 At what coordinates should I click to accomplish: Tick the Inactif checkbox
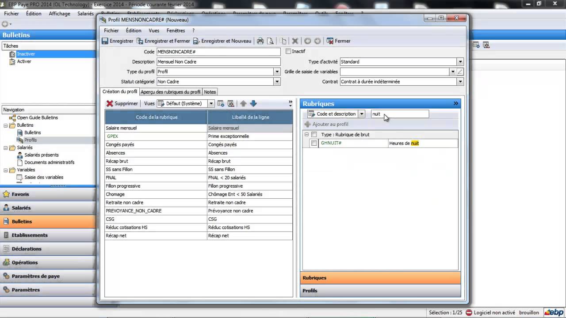288,51
